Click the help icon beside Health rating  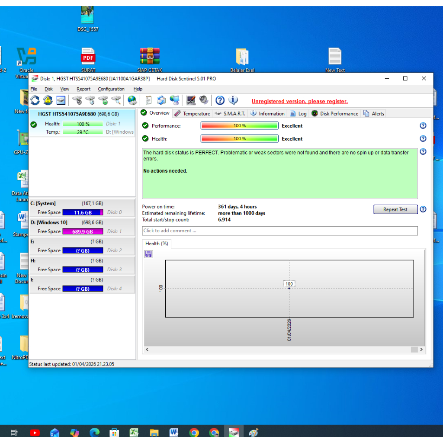coord(423,139)
